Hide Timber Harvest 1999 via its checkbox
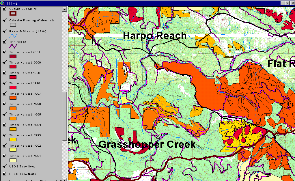 [x=5, y=73]
